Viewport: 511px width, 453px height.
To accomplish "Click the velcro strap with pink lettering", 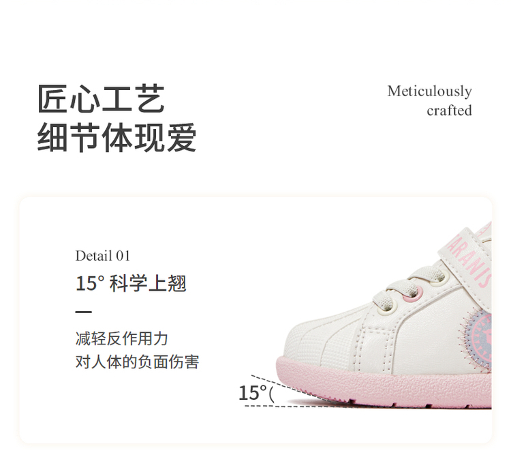I will [x=466, y=267].
